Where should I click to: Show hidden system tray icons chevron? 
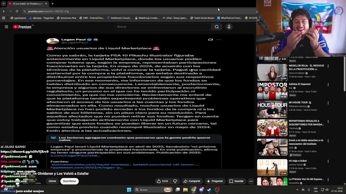pyautogui.click(x=297, y=190)
